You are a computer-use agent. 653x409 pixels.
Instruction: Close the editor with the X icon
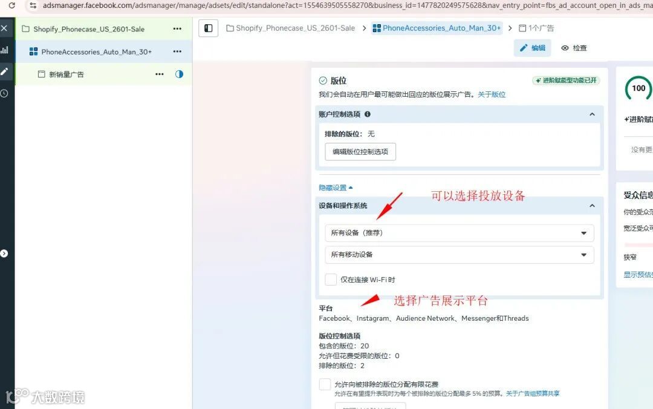tap(4, 28)
